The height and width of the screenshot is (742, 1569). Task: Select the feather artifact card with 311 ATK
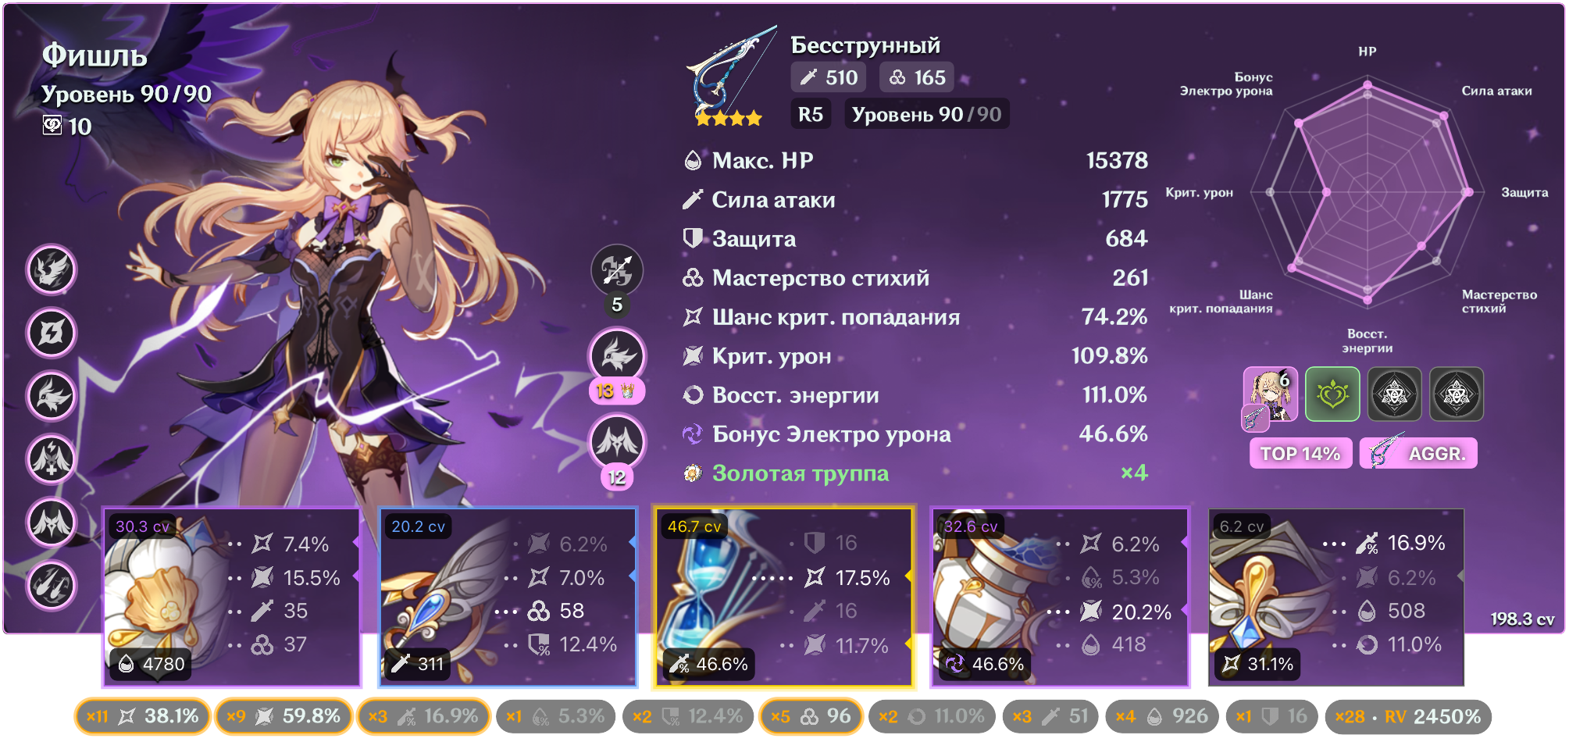(x=508, y=598)
